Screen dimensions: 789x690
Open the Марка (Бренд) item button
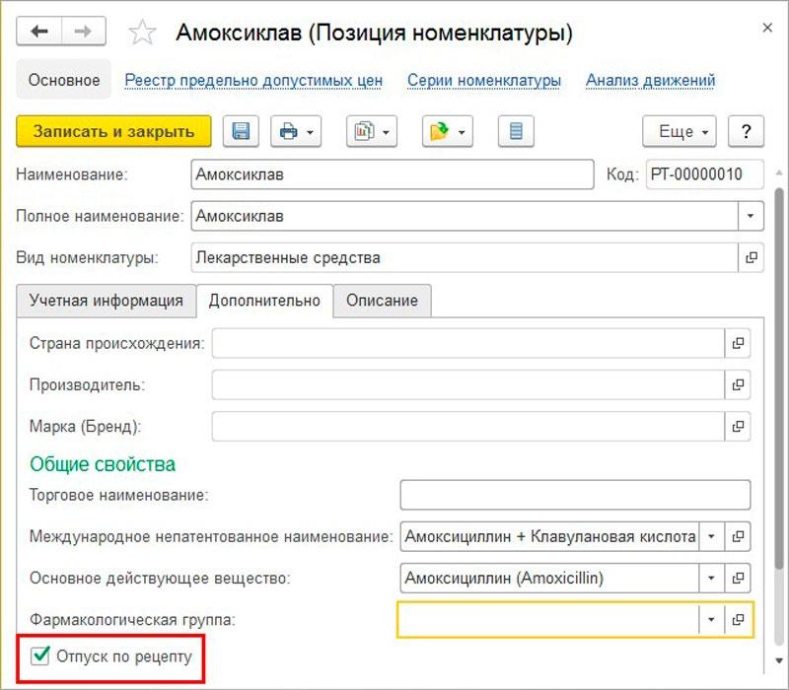(738, 427)
